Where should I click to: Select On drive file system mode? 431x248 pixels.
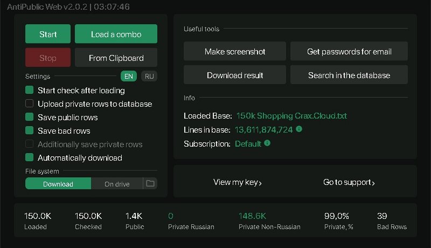pos(117,184)
